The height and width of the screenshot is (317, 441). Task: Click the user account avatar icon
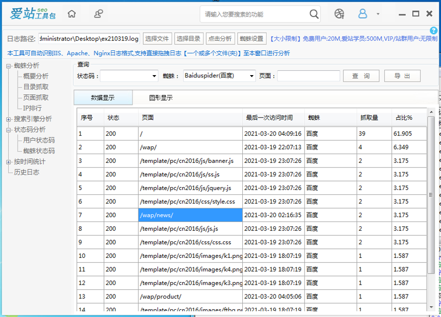click(x=363, y=14)
